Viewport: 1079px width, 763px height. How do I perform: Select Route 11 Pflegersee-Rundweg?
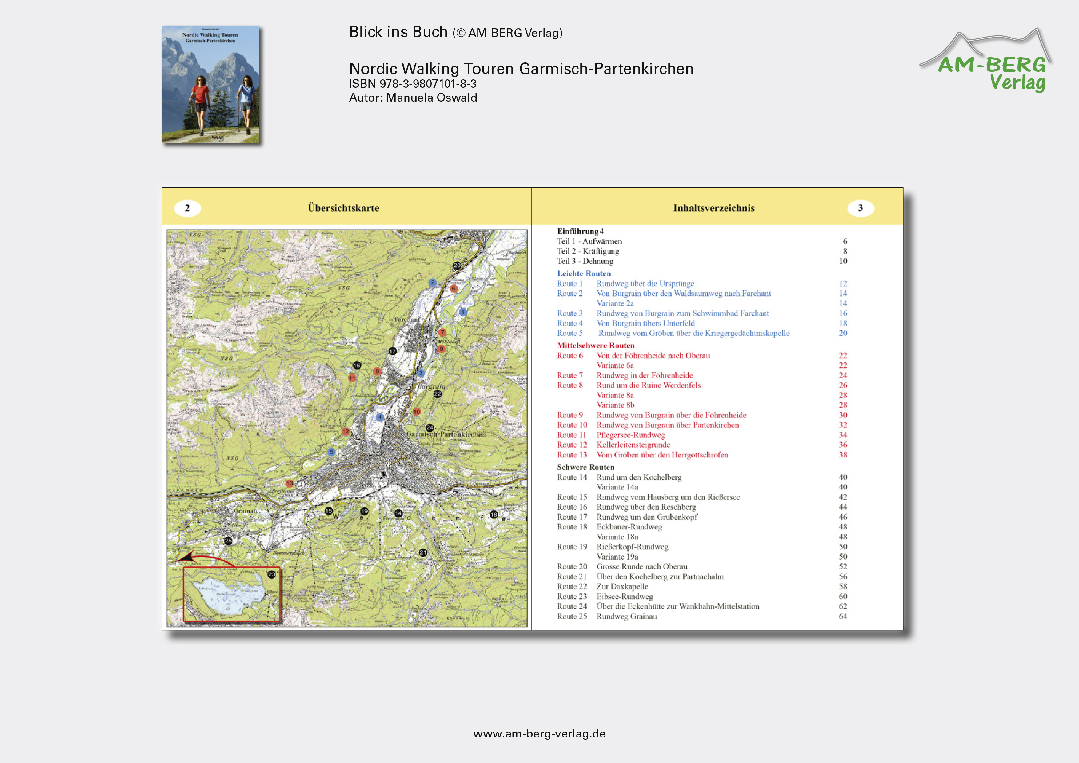click(702, 435)
